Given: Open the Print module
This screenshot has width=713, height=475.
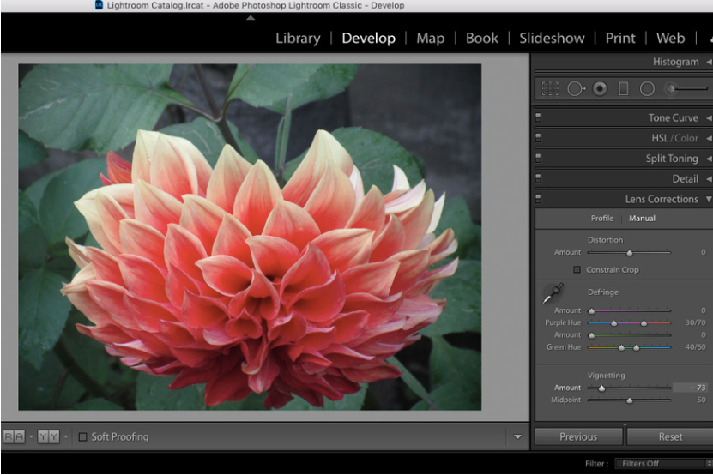Looking at the screenshot, I should [x=620, y=39].
